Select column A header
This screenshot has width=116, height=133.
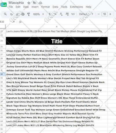click(x=57, y=27)
